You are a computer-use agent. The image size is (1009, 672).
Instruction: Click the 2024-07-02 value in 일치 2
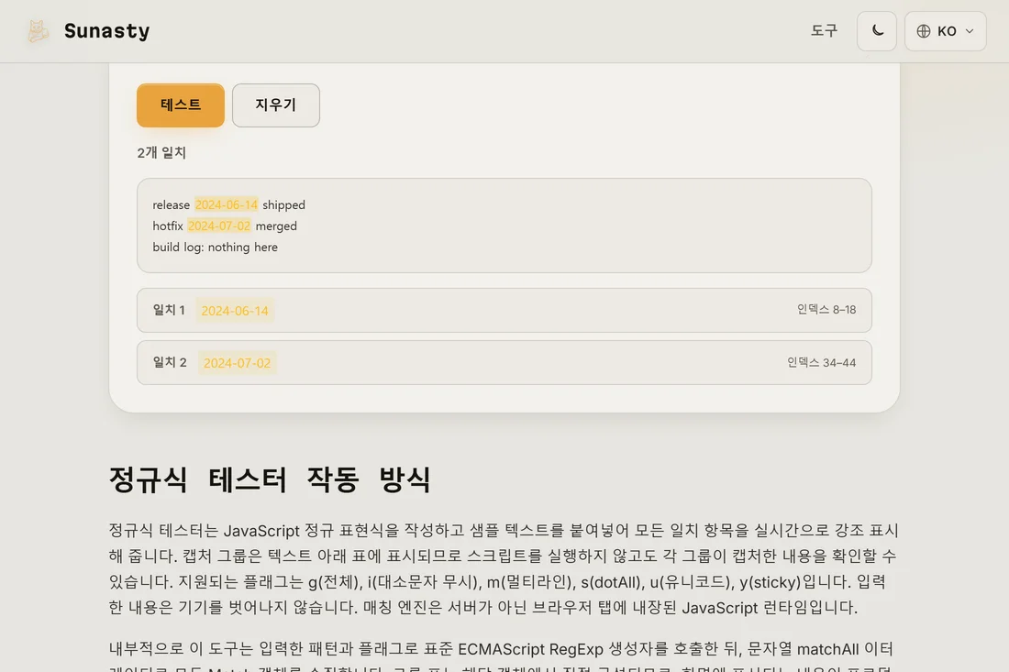pos(237,363)
